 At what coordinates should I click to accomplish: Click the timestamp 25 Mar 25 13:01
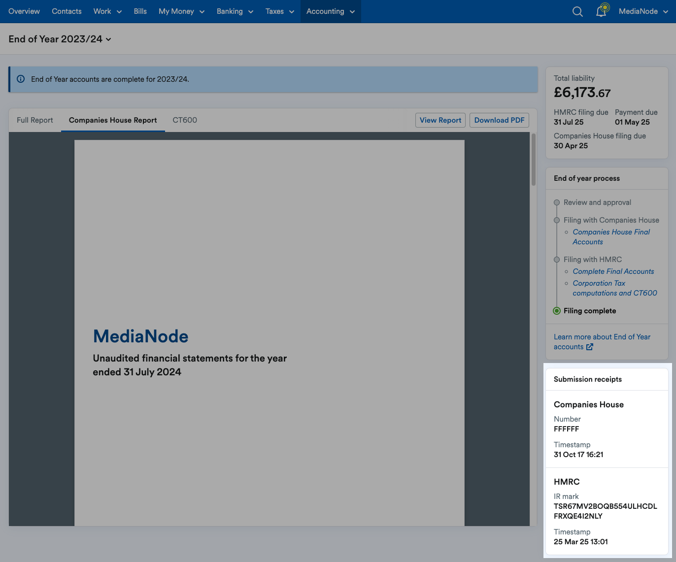580,542
